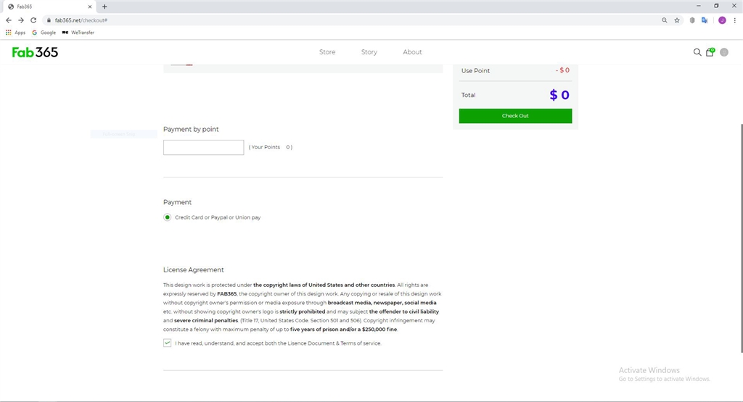Bookmark this page with the star icon
This screenshot has width=743, height=402.
point(677,20)
